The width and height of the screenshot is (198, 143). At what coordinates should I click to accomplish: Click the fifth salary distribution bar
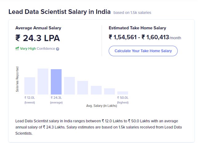pos(83,87)
